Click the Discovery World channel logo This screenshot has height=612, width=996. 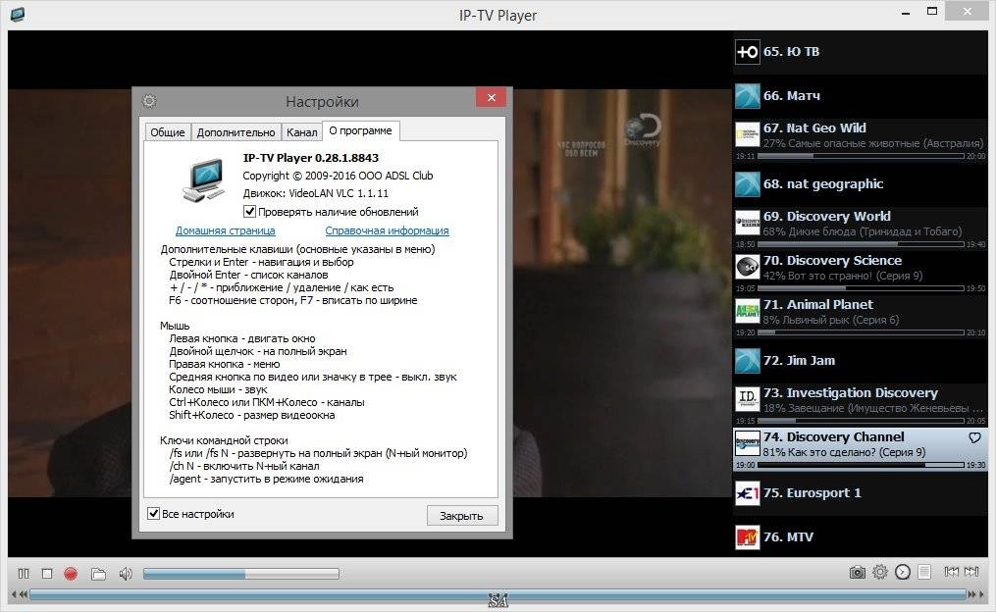[x=748, y=223]
